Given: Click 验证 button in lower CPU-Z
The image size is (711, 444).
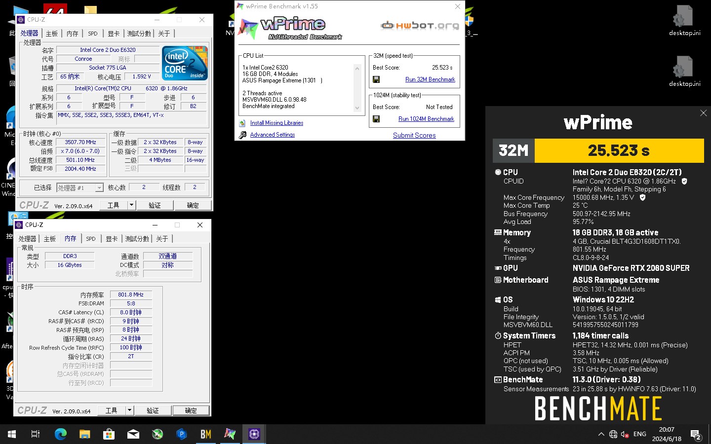Looking at the screenshot, I should pos(153,410).
